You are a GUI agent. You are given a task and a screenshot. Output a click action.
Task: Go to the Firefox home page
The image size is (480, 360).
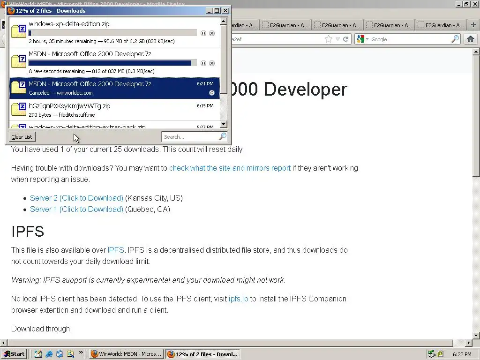click(x=471, y=39)
